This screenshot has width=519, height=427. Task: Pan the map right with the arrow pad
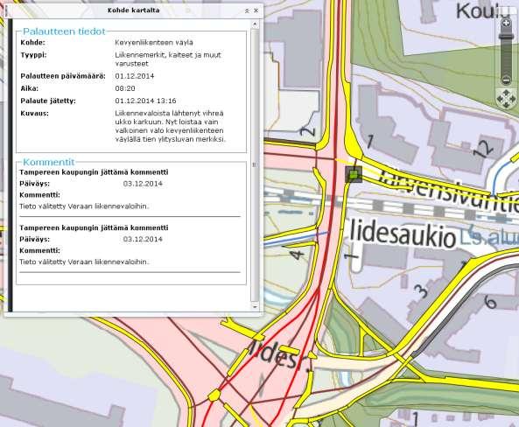point(512,99)
